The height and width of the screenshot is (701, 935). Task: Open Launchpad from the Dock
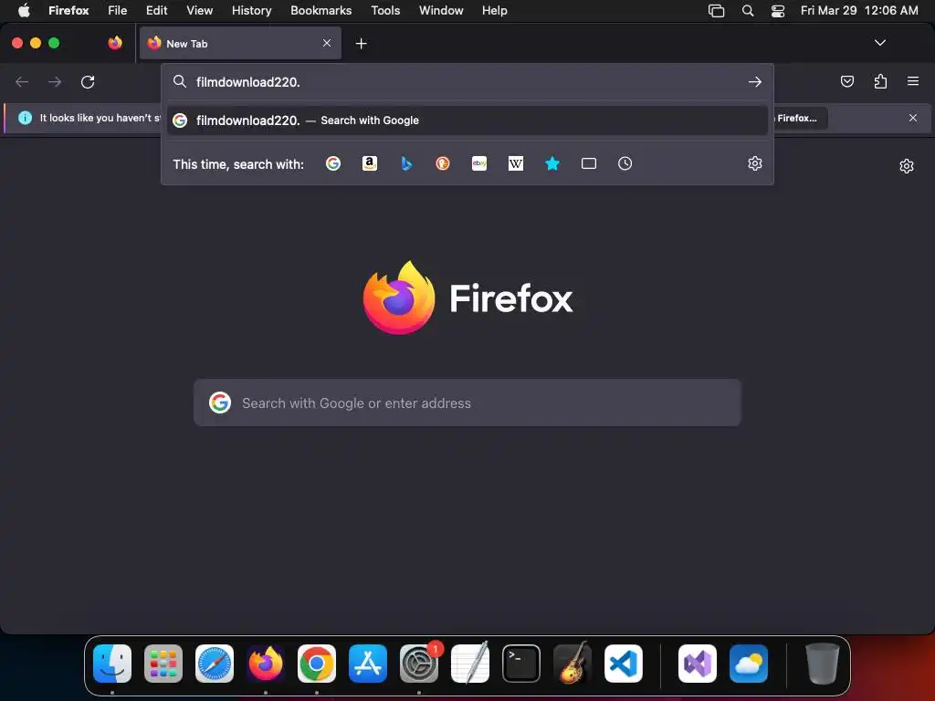163,664
